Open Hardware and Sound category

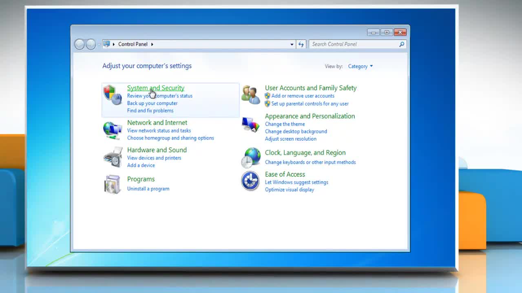(157, 150)
